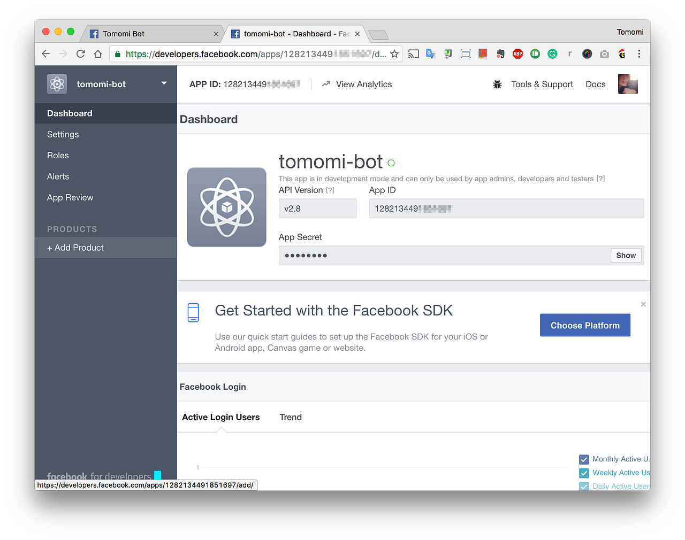Image resolution: width=685 pixels, height=540 pixels.
Task: Open the Grammarly extension
Action: point(552,53)
